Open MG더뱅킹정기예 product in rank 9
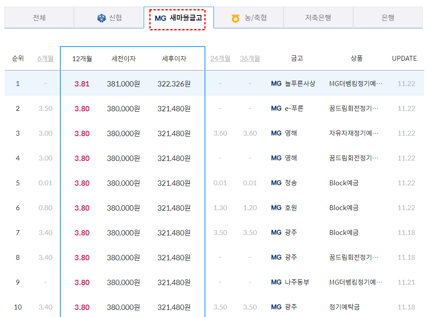Image resolution: width=429 pixels, height=317 pixels. (x=356, y=282)
